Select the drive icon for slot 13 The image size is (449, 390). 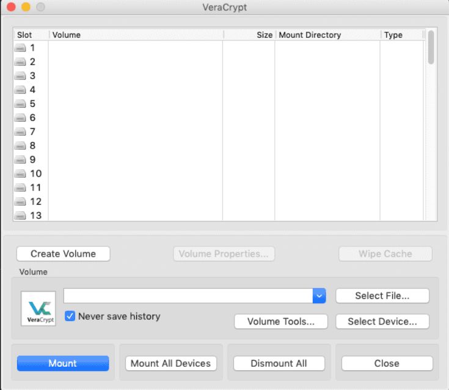(20, 215)
